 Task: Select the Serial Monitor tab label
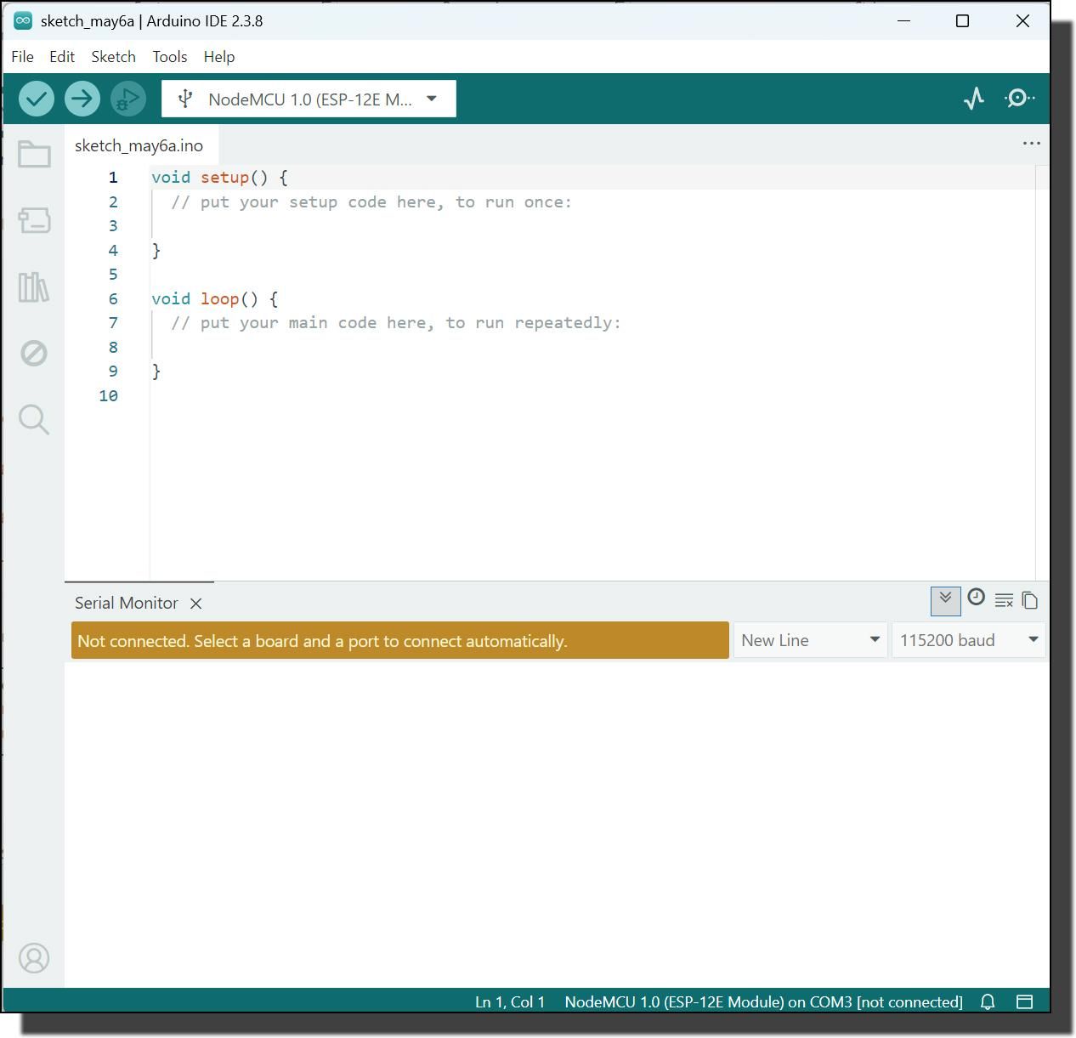pos(127,603)
